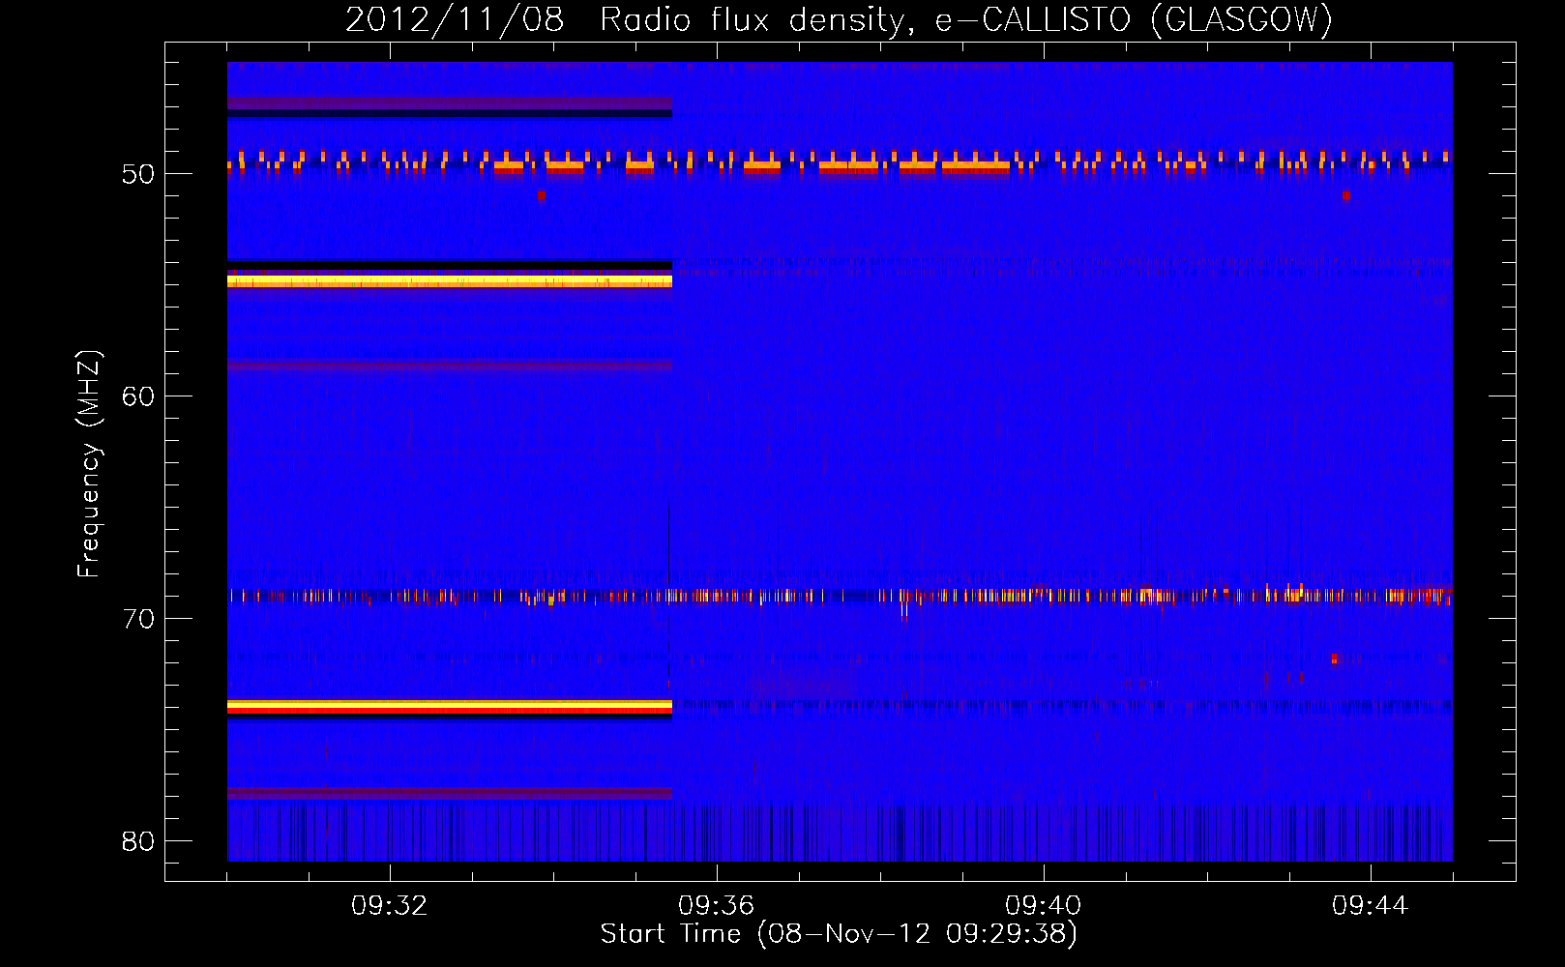Click the 'Frequency (MHZ)' axis label
1565x967 pixels.
(88, 464)
